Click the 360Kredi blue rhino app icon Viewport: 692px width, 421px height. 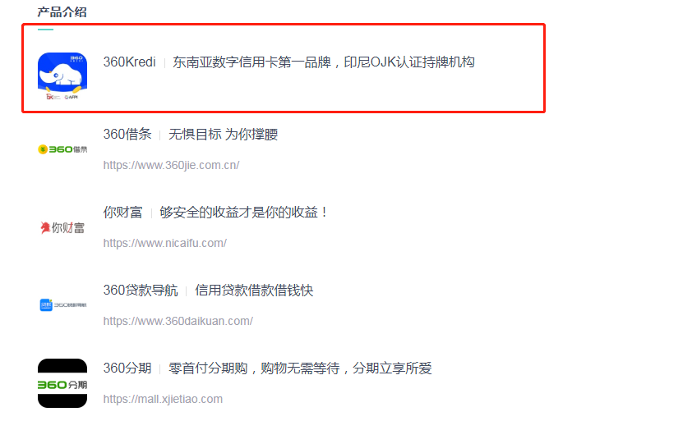pos(62,76)
